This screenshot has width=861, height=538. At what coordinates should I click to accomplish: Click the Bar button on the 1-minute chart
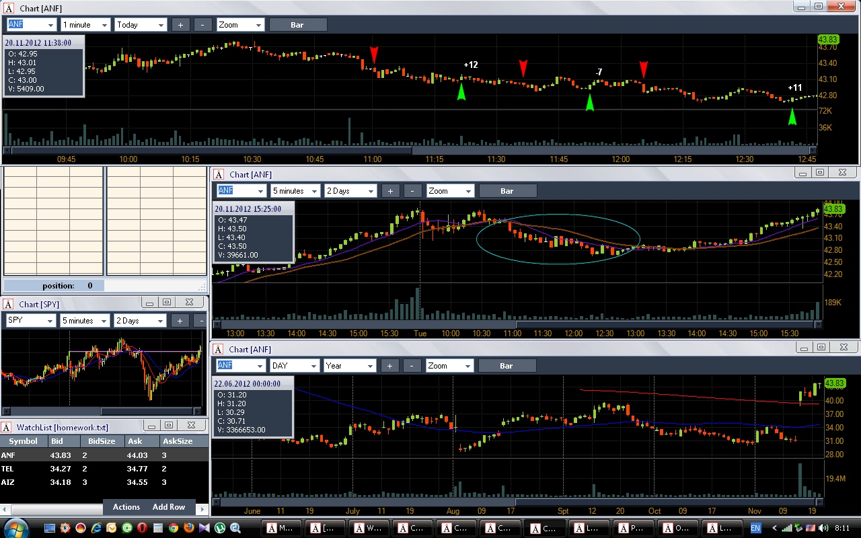click(297, 25)
